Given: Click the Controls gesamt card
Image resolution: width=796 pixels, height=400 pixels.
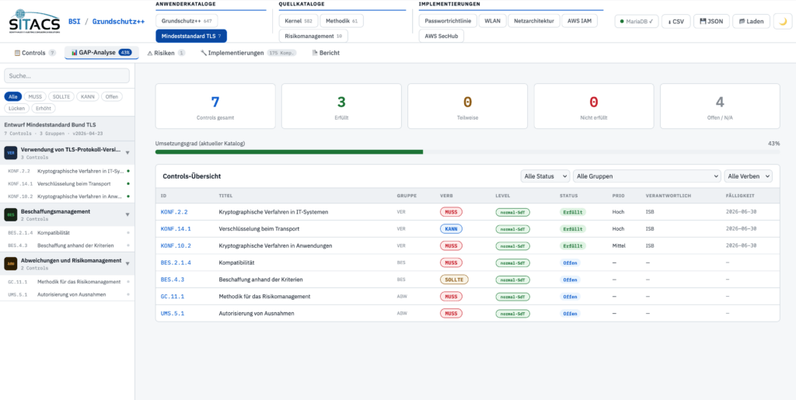Looking at the screenshot, I should point(215,106).
